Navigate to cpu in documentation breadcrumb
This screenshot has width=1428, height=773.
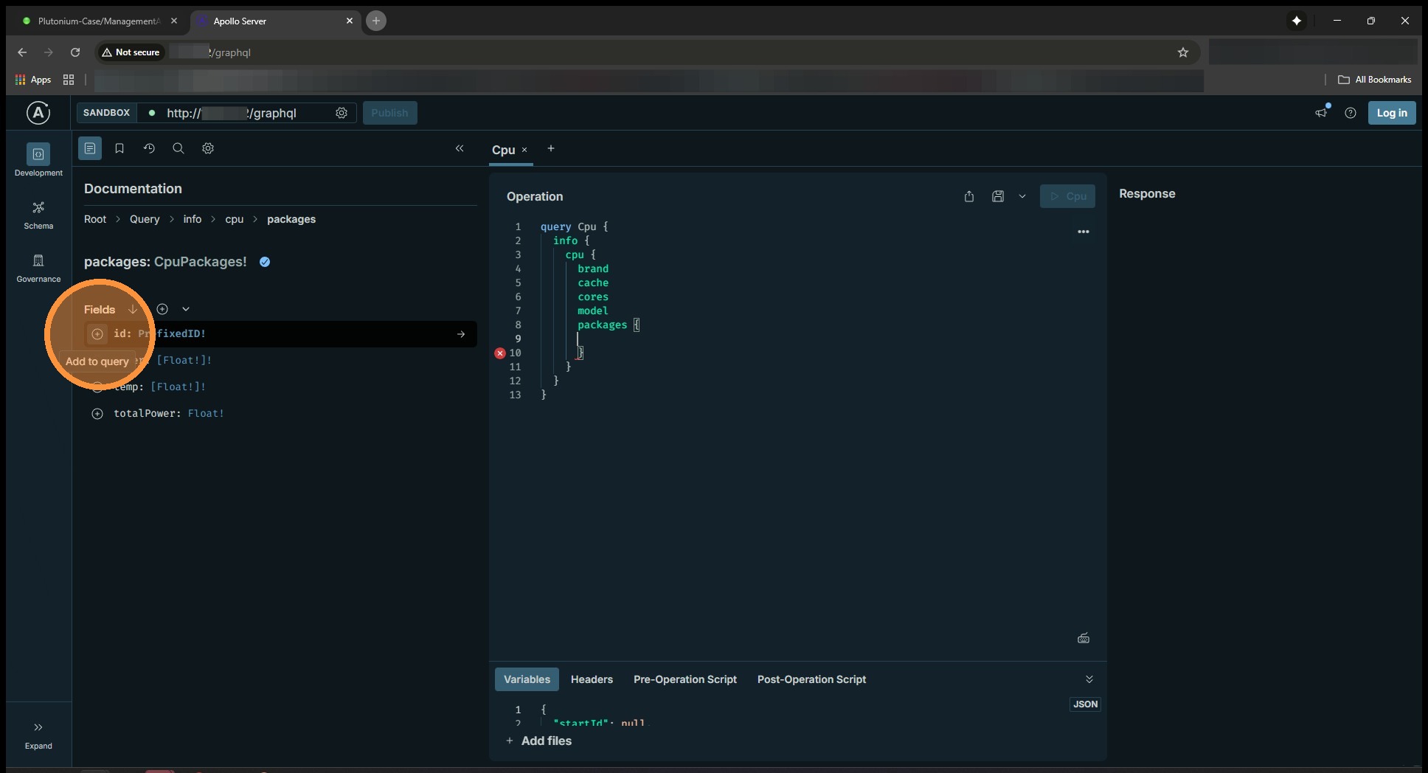[234, 219]
